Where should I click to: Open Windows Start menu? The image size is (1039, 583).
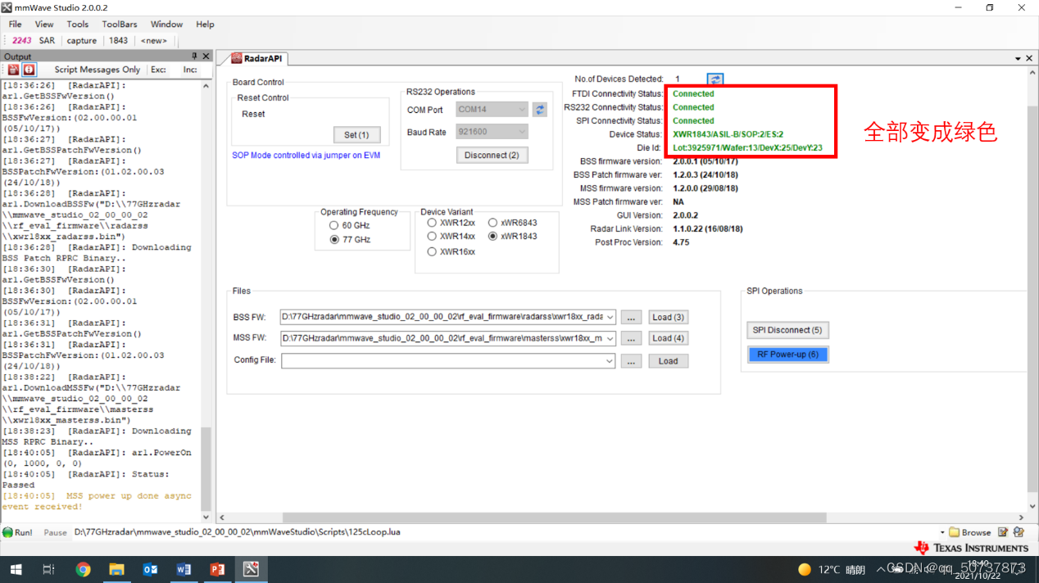click(16, 569)
